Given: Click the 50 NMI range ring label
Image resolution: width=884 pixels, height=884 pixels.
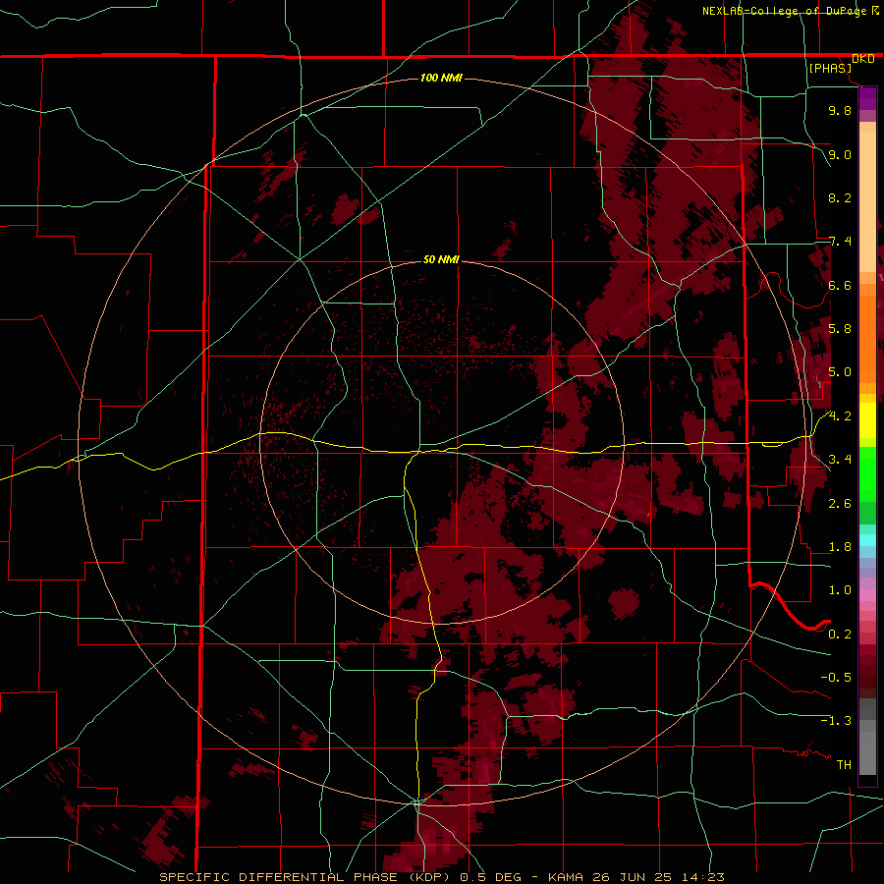Looking at the screenshot, I should (x=441, y=259).
